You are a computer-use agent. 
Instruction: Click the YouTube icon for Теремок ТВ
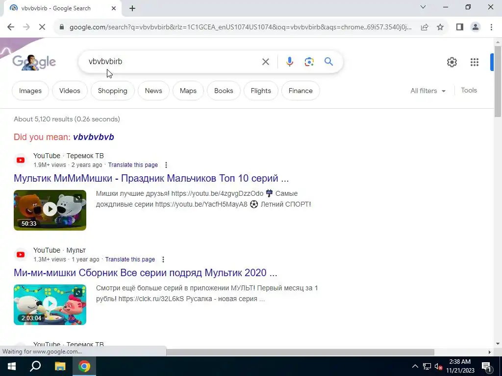coord(21,160)
